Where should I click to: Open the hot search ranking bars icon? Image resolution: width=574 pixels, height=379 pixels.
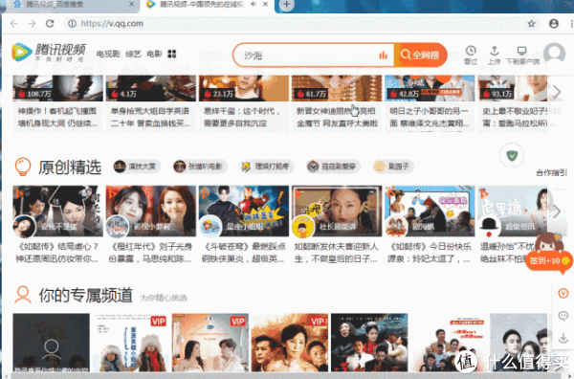pos(383,55)
